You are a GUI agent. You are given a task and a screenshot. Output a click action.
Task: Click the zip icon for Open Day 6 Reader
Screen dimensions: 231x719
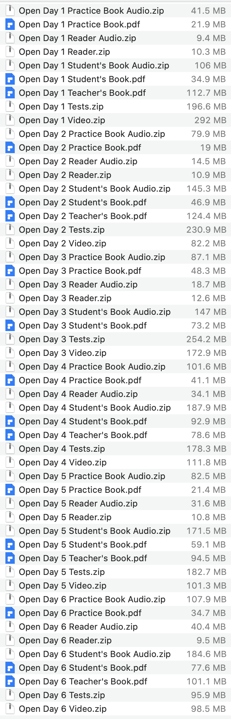[10, 640]
